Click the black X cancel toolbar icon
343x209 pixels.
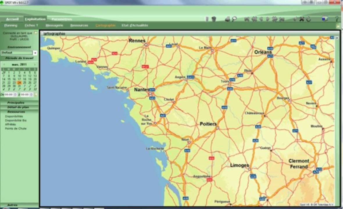tap(302, 19)
